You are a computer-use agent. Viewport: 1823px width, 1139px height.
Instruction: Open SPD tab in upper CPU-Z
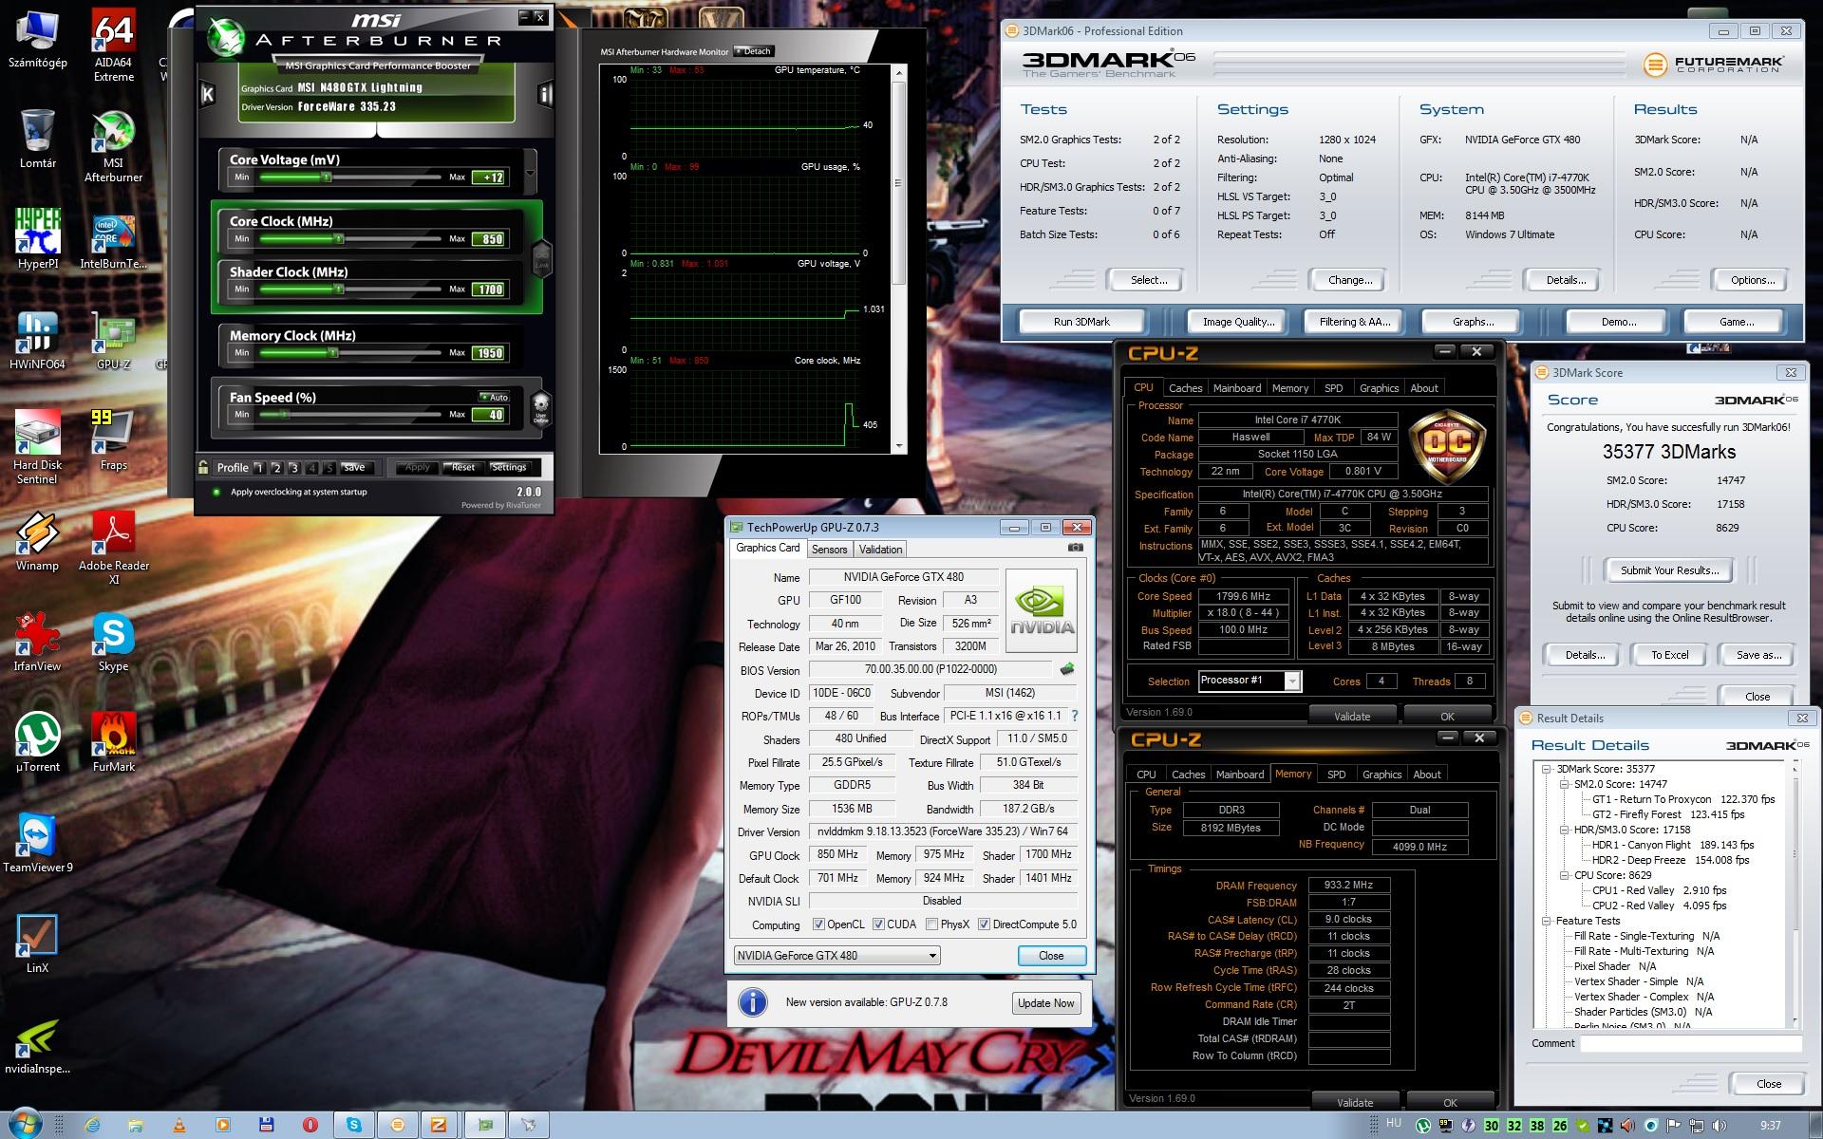1333,388
